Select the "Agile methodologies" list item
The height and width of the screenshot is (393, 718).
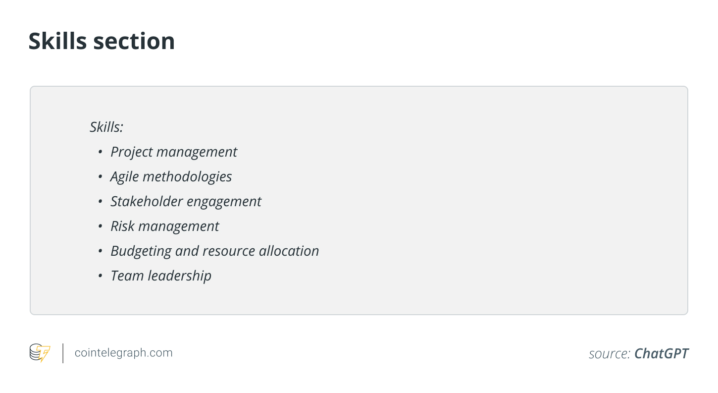pos(171,177)
